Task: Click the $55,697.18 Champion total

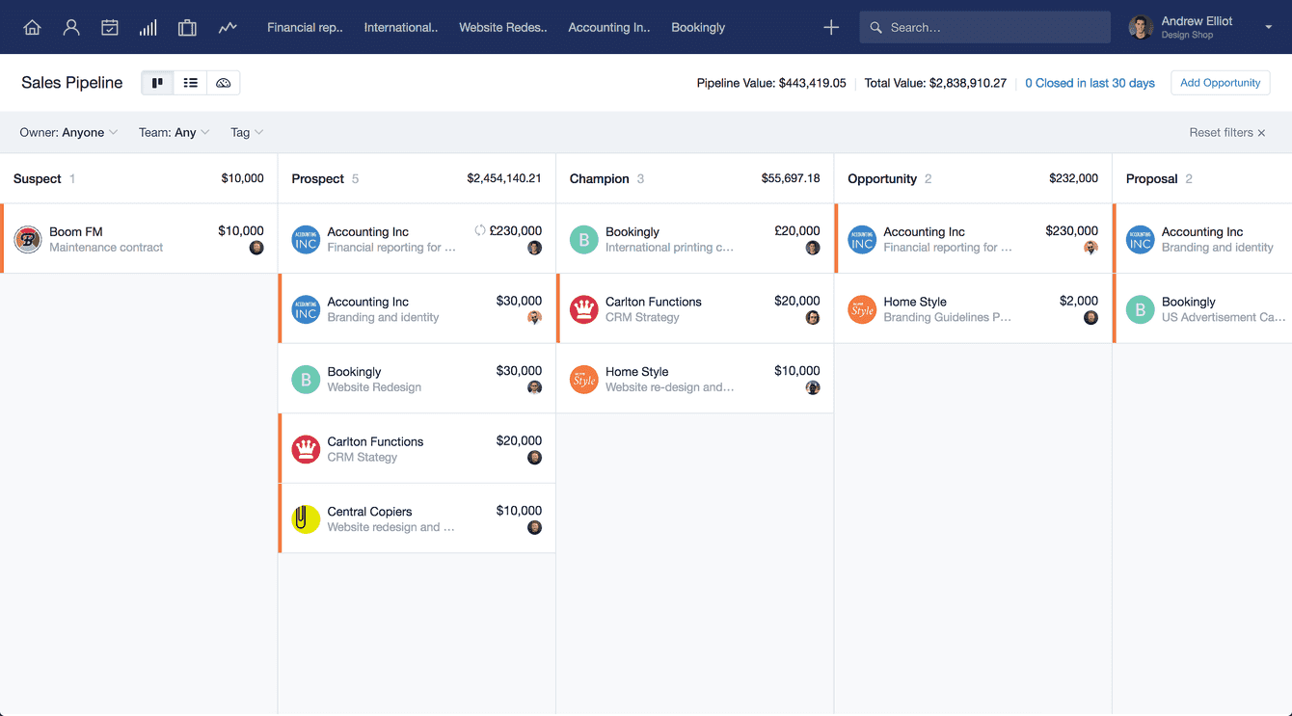Action: coord(791,178)
